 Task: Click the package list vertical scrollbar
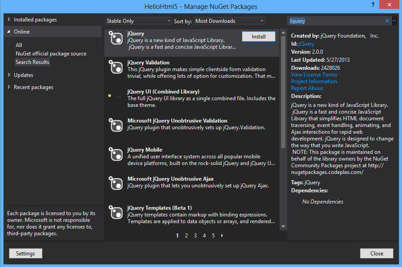283,89
